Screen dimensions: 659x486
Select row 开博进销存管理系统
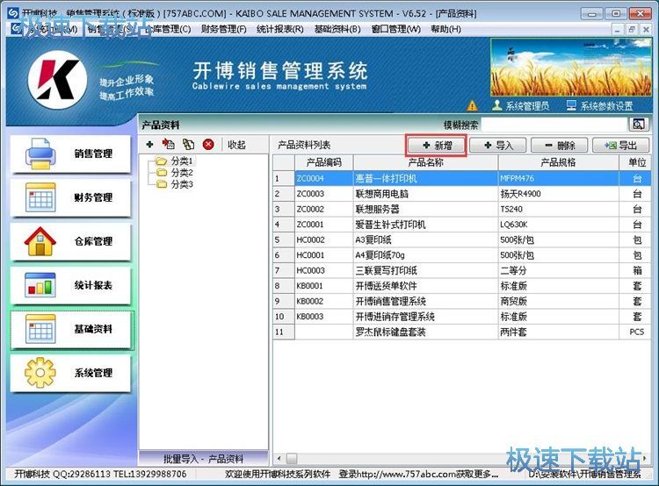[462, 317]
